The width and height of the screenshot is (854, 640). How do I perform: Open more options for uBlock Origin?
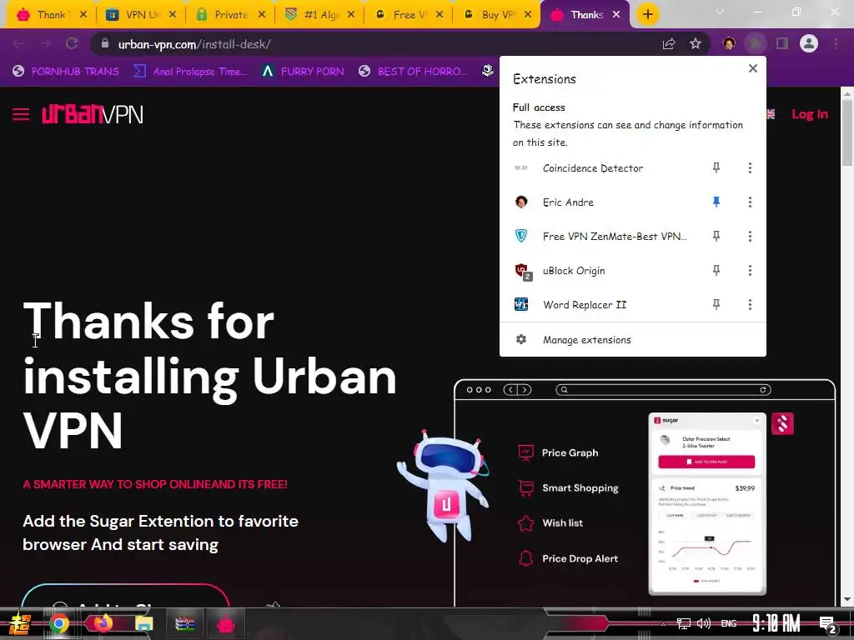click(x=750, y=271)
